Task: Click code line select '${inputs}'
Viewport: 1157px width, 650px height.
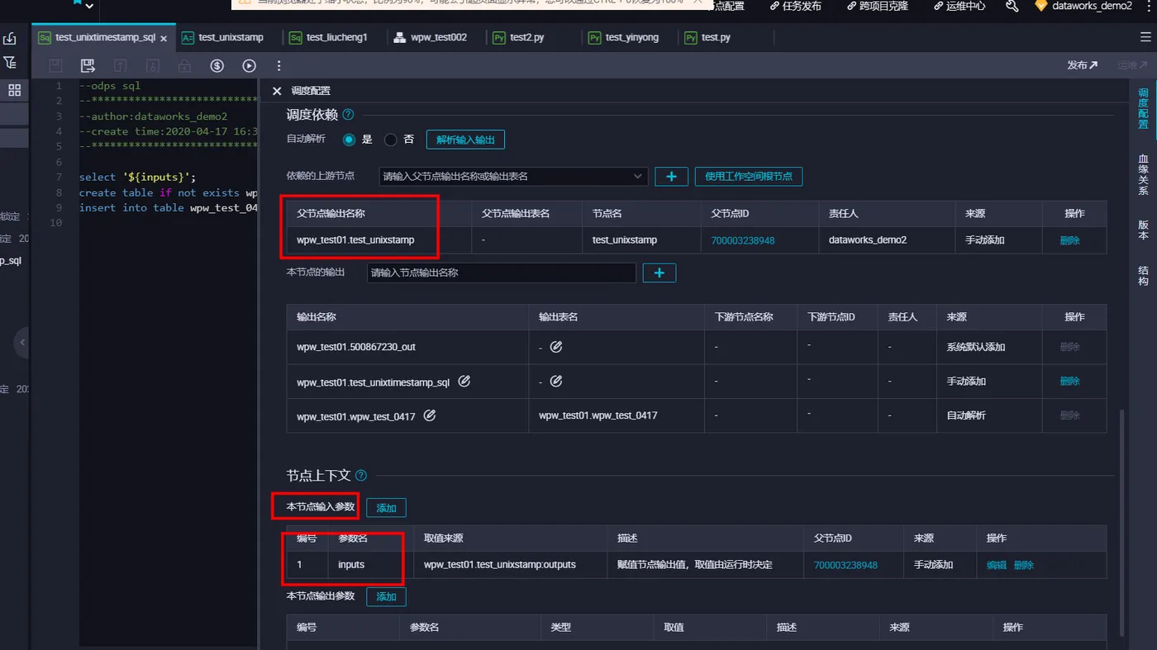Action: [x=138, y=177]
